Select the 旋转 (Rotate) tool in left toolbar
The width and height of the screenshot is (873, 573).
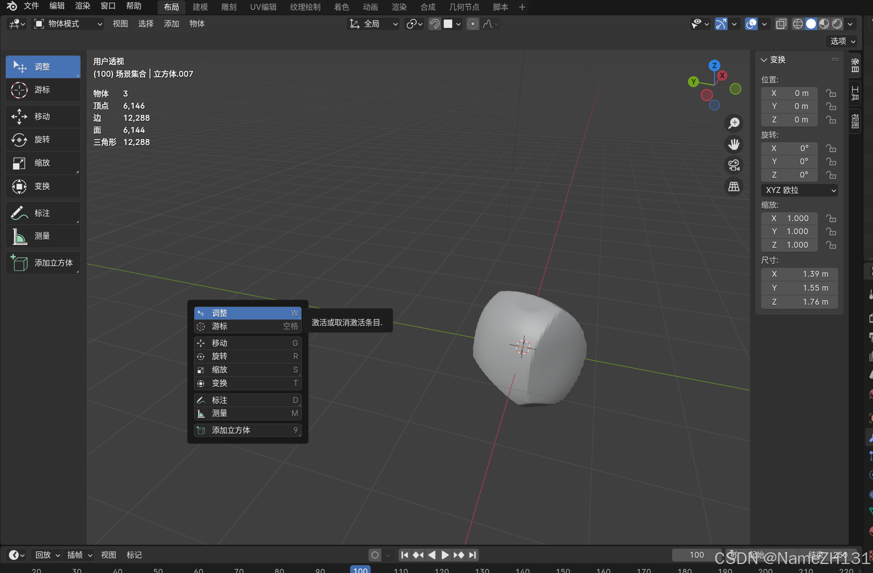pyautogui.click(x=43, y=140)
